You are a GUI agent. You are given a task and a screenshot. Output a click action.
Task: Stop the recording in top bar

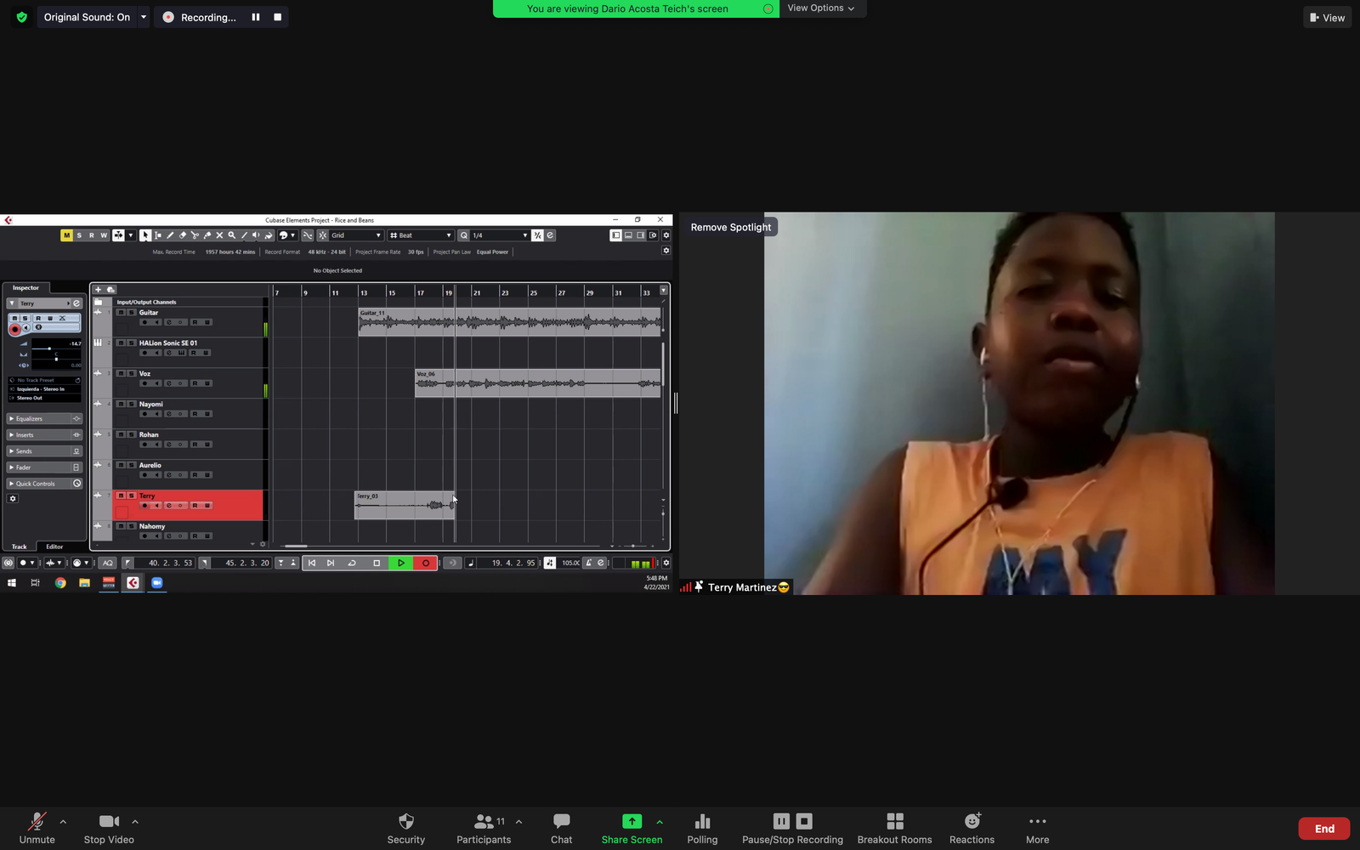277,17
